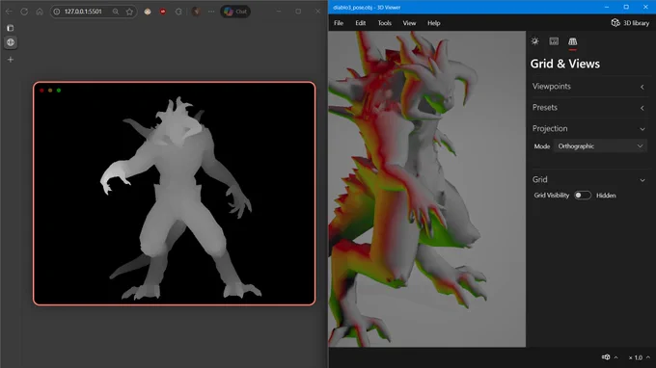Expand the animation list chevron beside cube icon
Viewport: 656px width, 368px height.
click(615, 357)
